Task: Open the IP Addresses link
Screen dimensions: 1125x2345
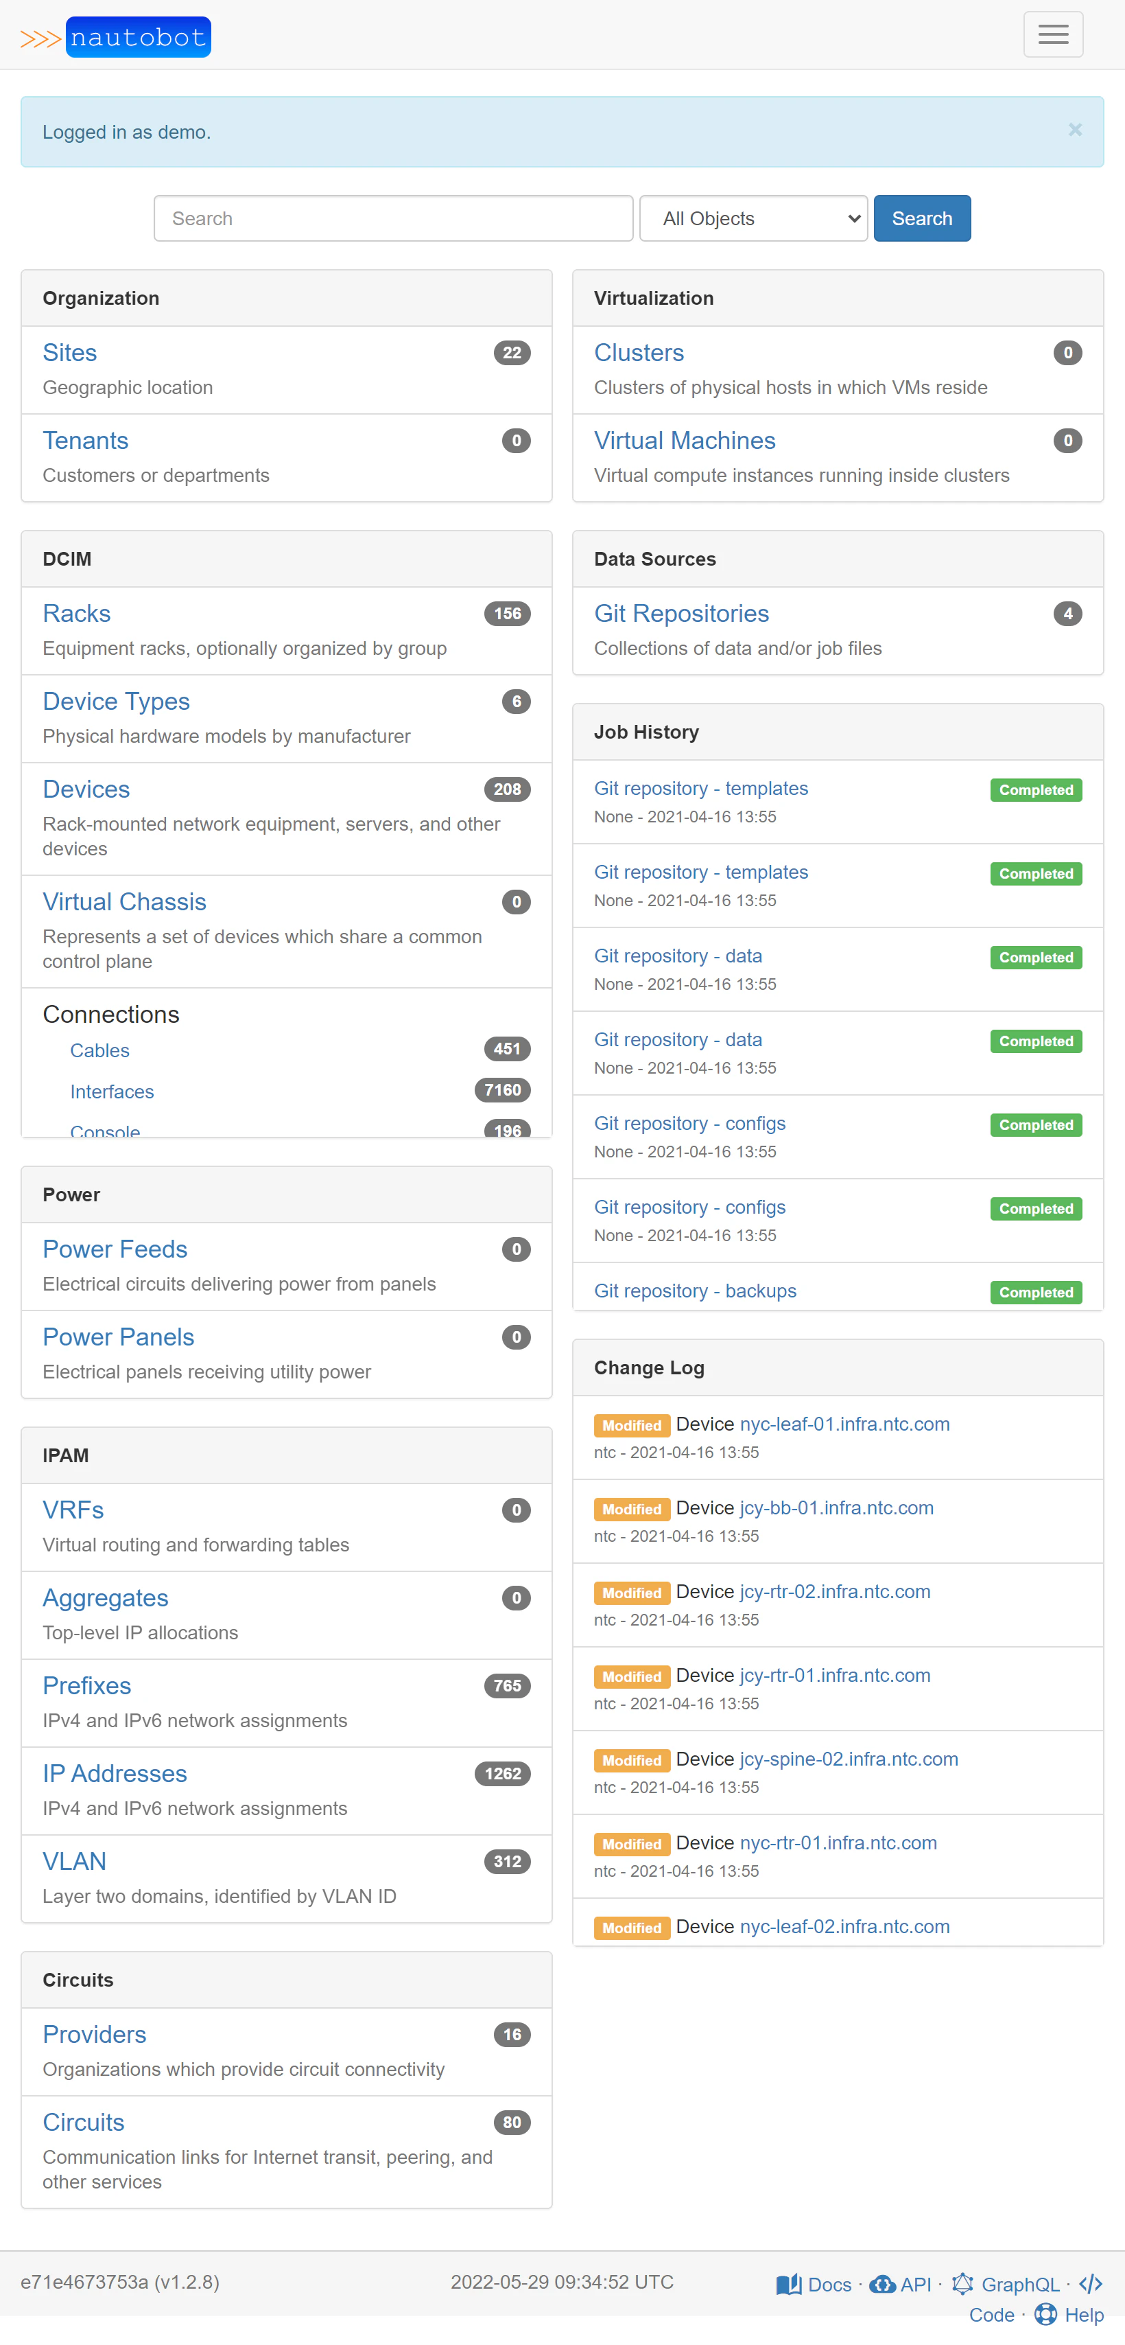Action: (x=115, y=1775)
